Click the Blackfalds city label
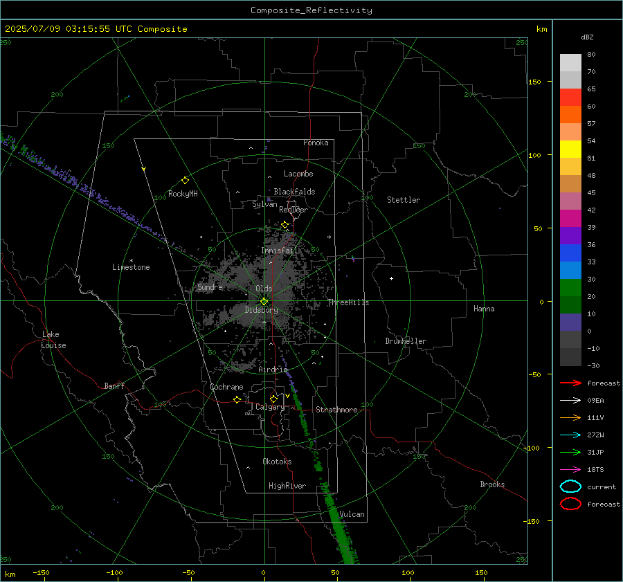This screenshot has height=582, width=623. coord(294,192)
